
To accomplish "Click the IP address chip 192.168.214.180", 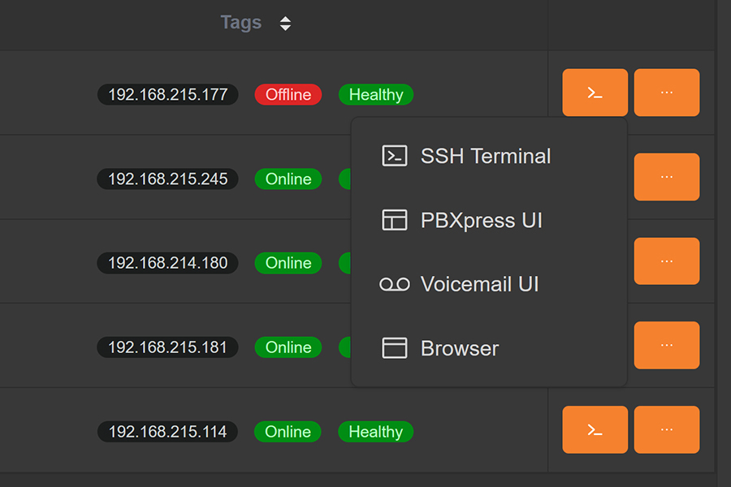I will coord(167,263).
